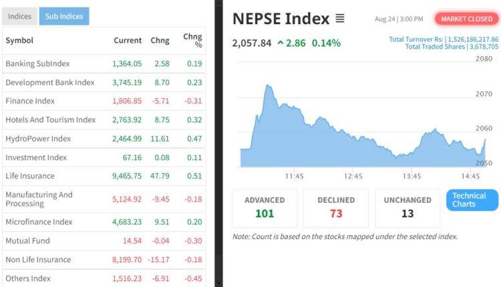Click the Advanced stocks count box
501x287 pixels.
265,208
